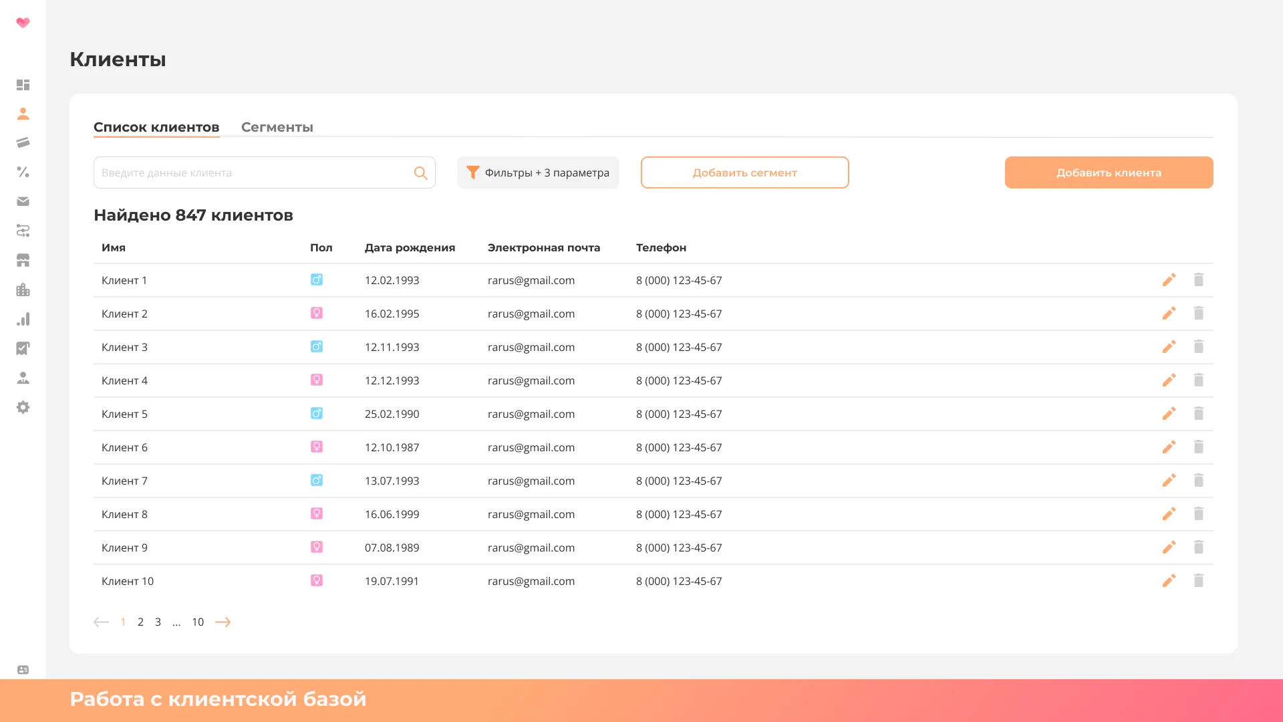Open Фильтры + 3 параметра filter
The width and height of the screenshot is (1283, 722).
coord(538,172)
